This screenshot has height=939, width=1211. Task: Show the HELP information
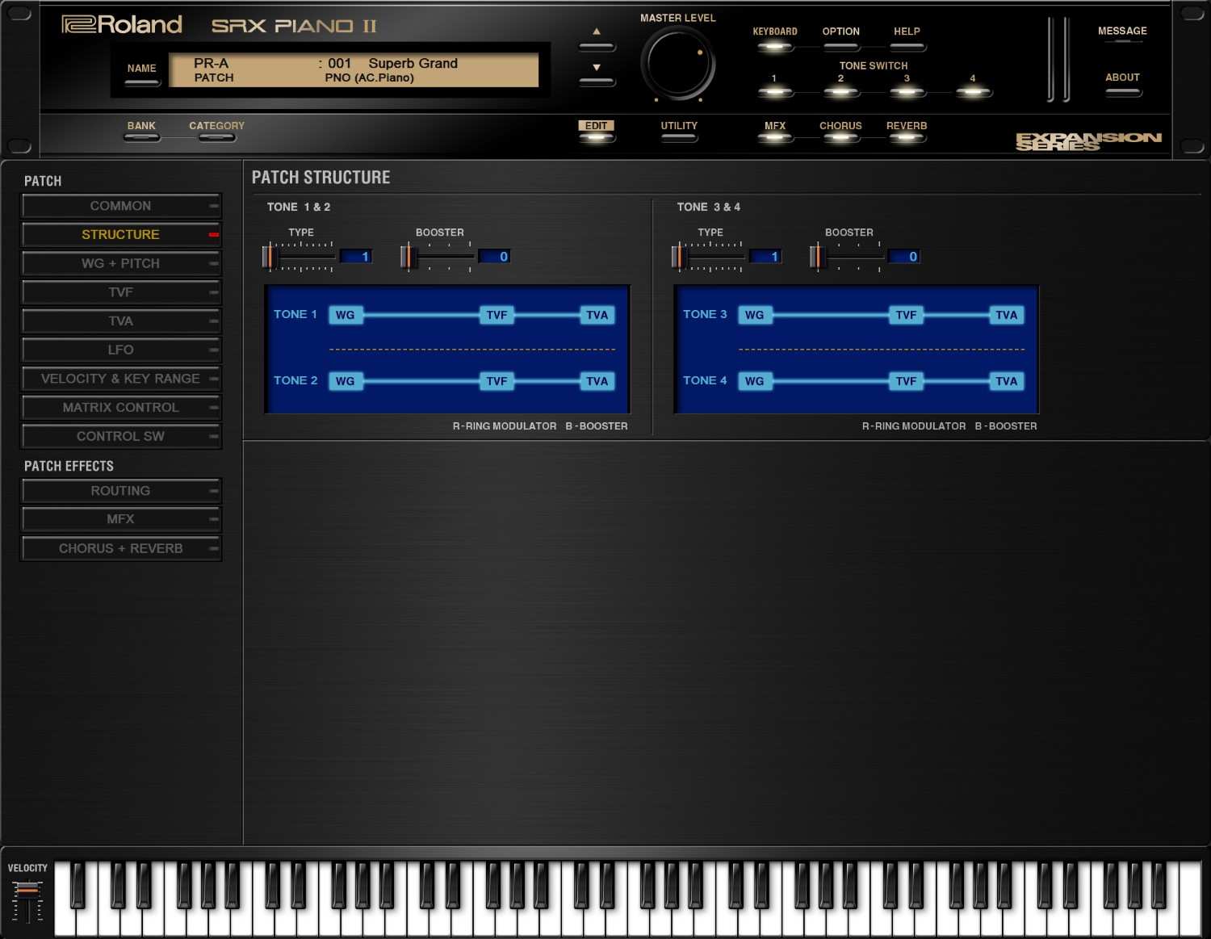907,44
